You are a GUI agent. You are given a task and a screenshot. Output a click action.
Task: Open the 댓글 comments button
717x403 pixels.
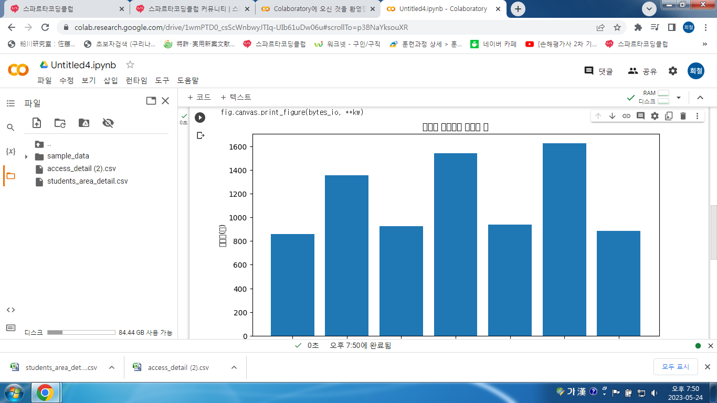tap(599, 71)
